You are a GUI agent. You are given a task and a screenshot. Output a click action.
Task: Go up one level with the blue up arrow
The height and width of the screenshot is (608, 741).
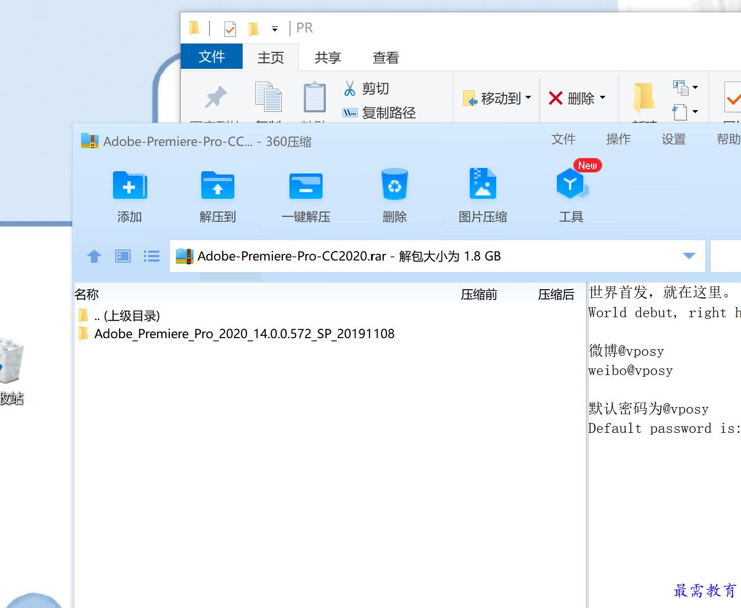click(94, 256)
